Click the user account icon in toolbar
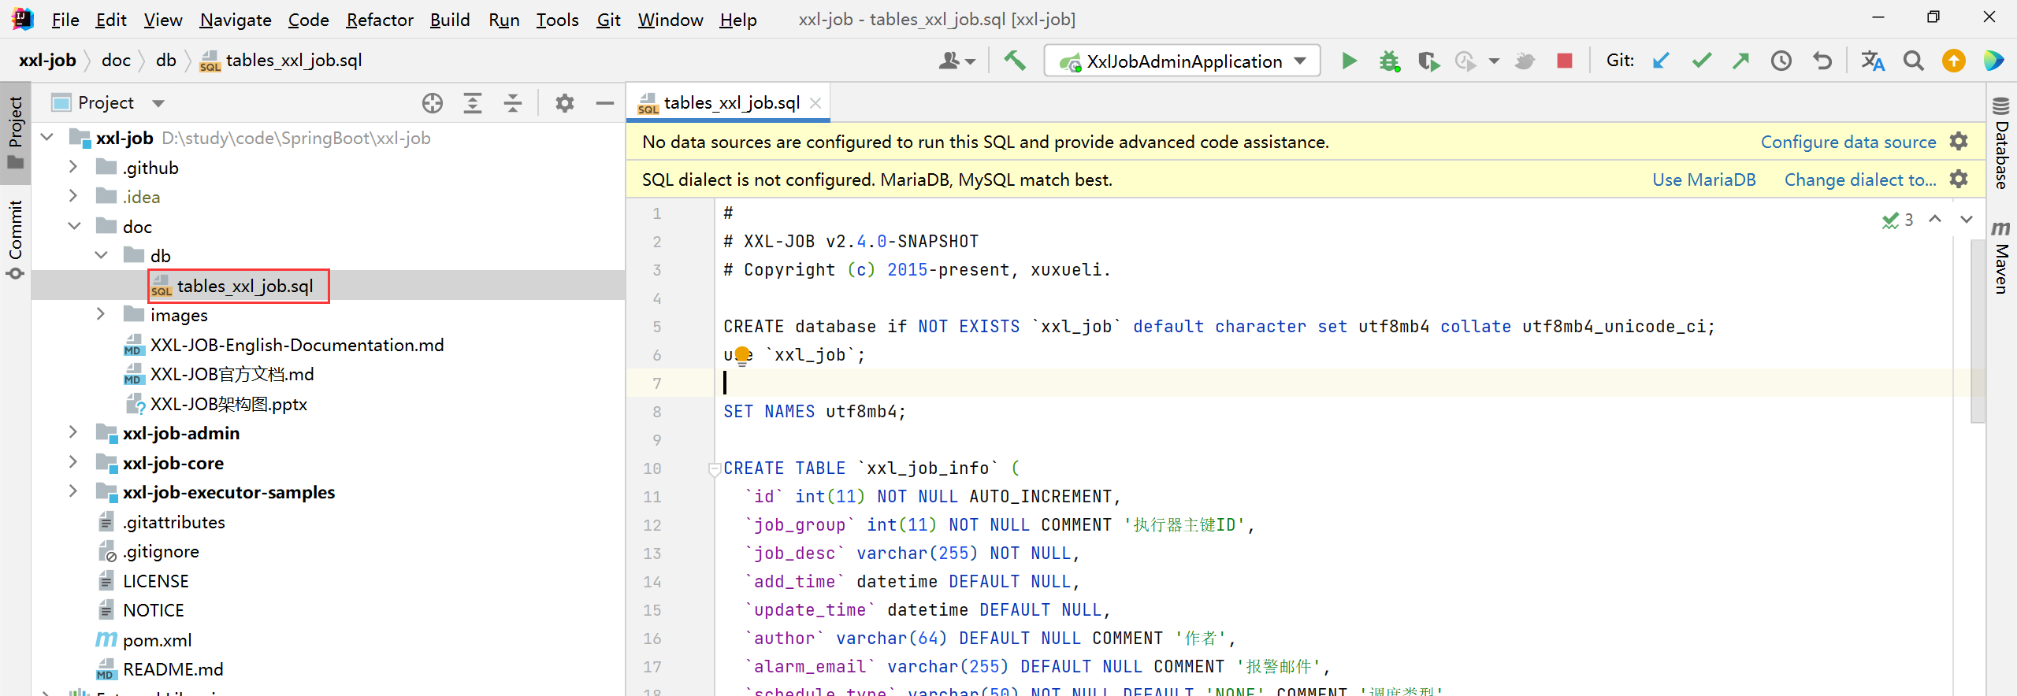Screen dimensions: 2017x696 tap(956, 61)
